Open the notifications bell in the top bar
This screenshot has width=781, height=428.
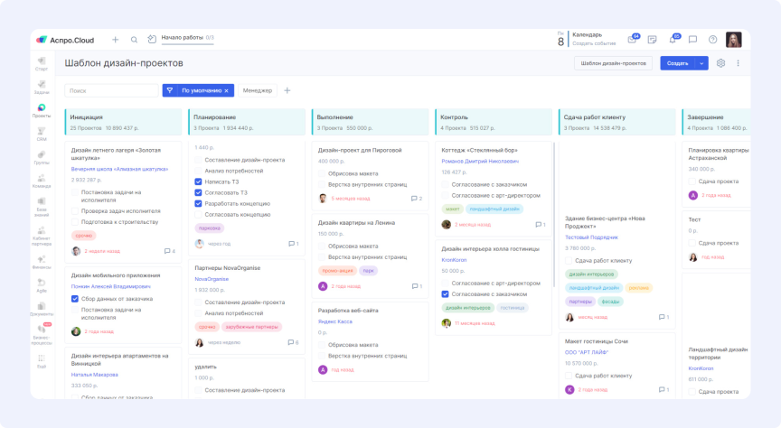673,40
